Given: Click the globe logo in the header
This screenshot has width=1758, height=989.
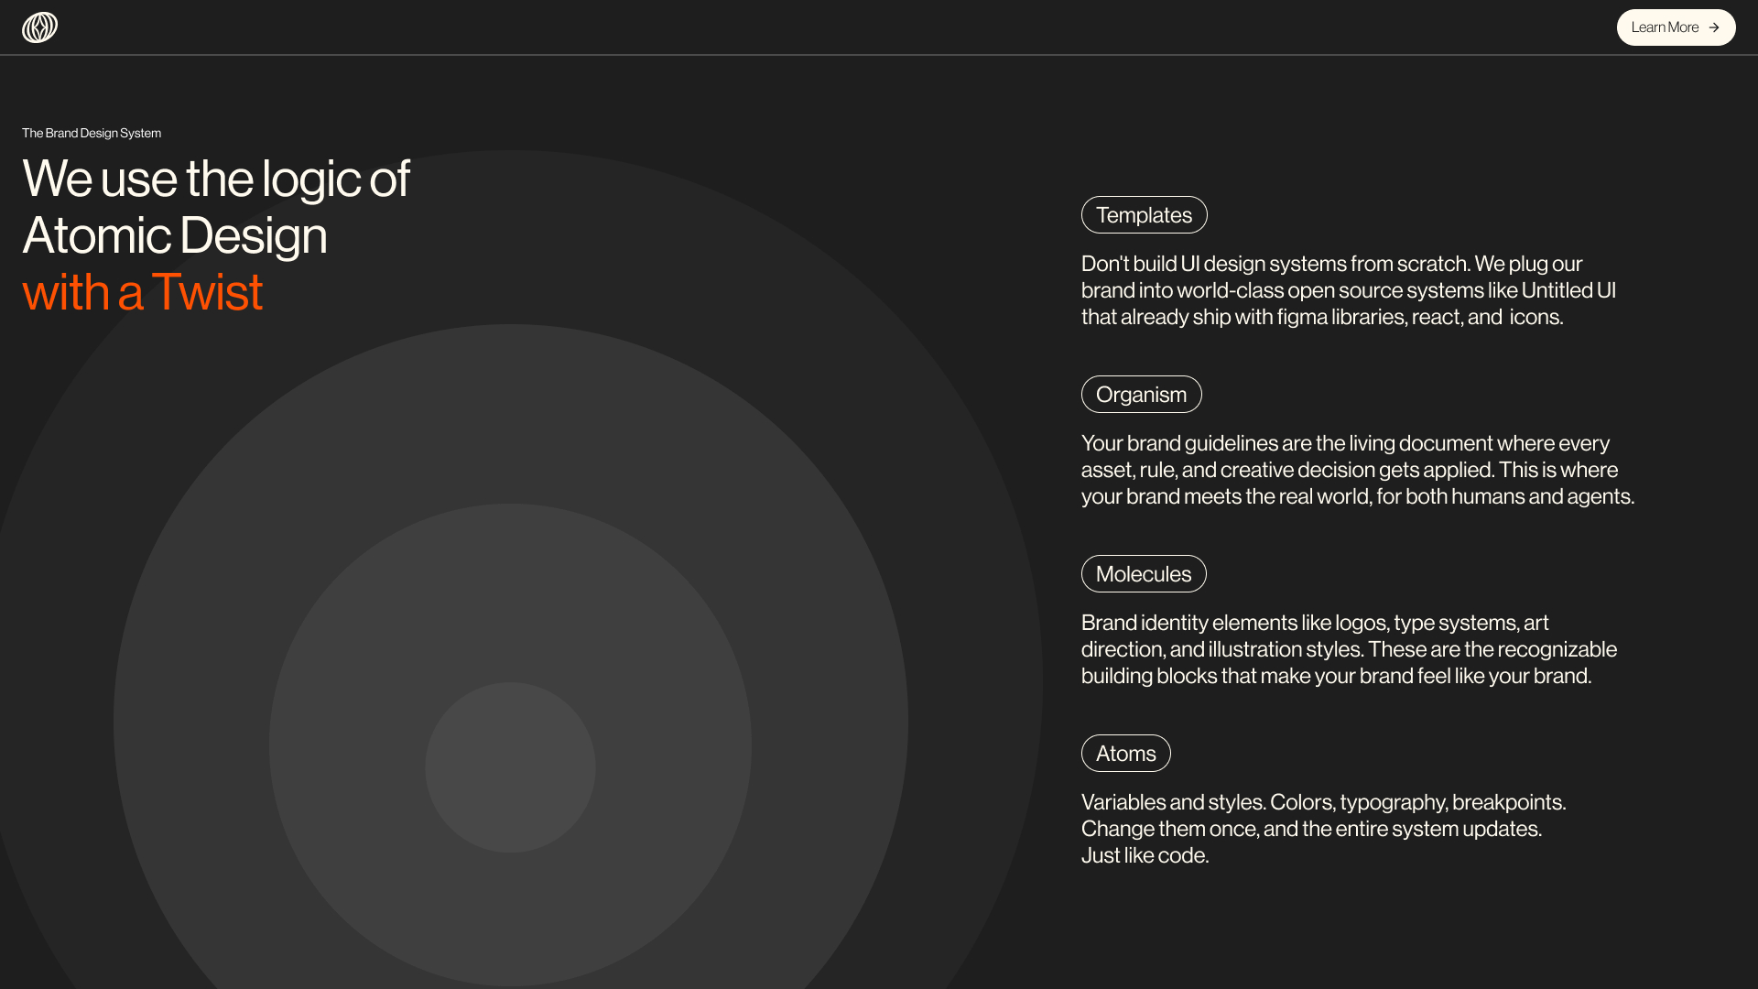Looking at the screenshot, I should [x=39, y=27].
